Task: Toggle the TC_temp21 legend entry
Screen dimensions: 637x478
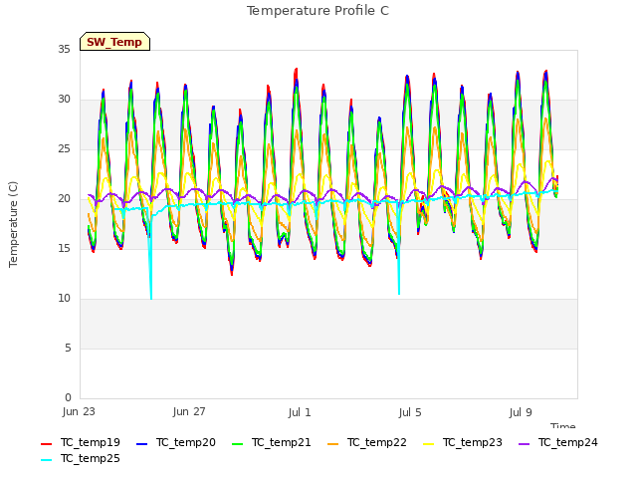Action: pyautogui.click(x=272, y=442)
